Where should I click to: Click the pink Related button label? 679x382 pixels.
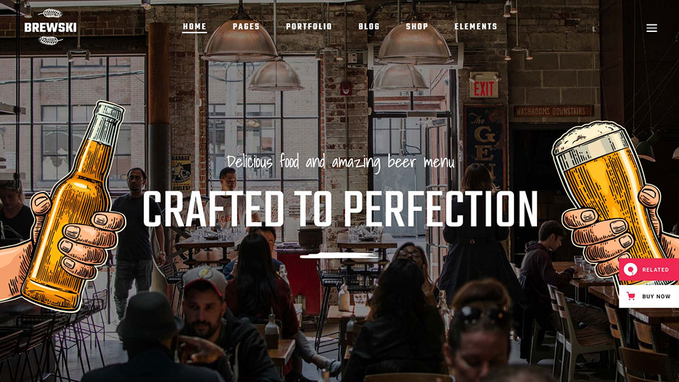pos(655,269)
